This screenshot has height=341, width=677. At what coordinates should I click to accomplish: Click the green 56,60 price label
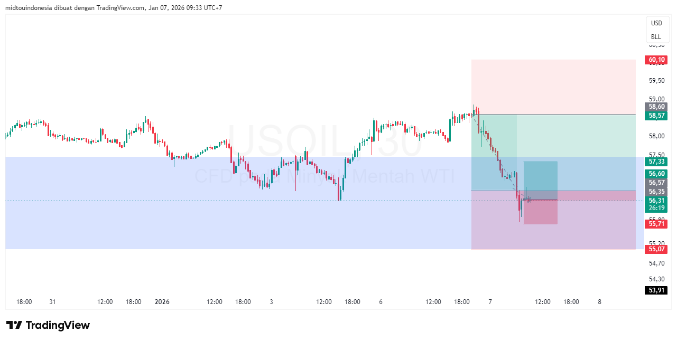click(656, 174)
